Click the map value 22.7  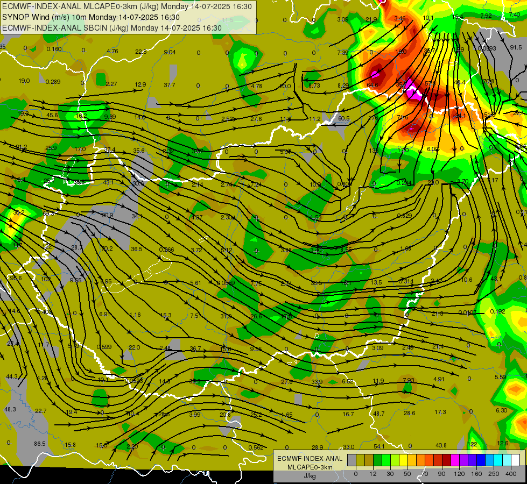[x=41, y=411]
